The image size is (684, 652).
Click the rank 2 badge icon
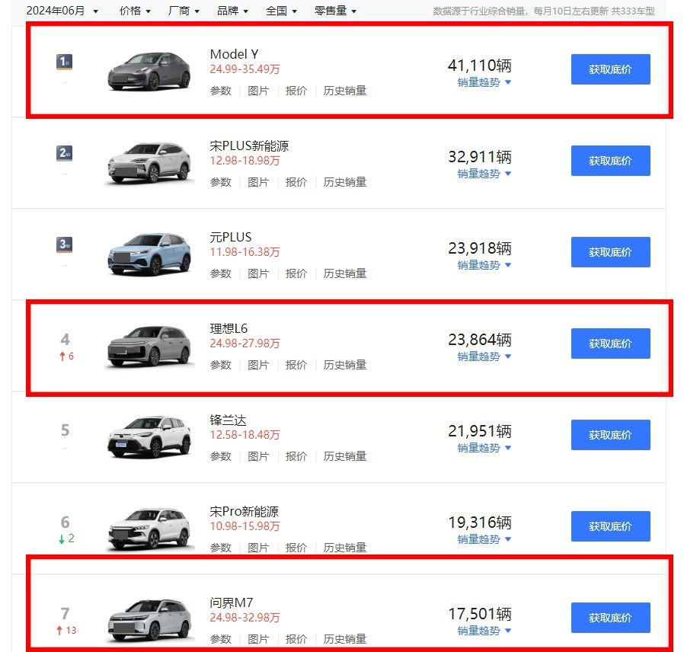65,153
